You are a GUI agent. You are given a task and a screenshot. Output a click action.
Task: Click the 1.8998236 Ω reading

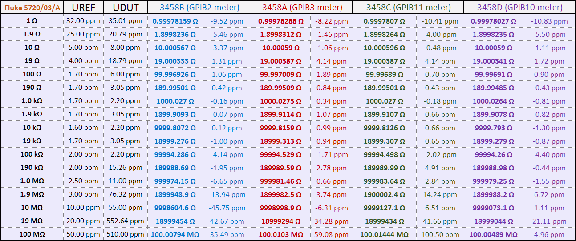coord(175,35)
